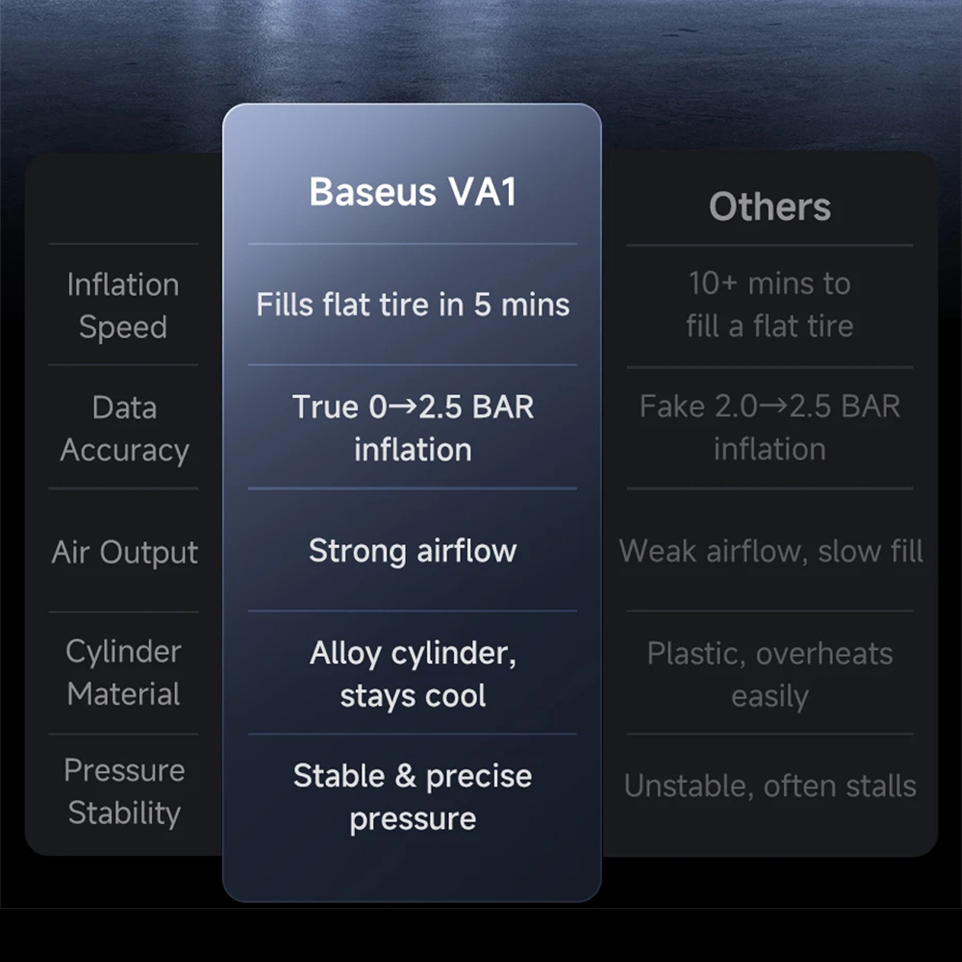Click "Fills flat tire in 5 mins" text

[x=412, y=305]
